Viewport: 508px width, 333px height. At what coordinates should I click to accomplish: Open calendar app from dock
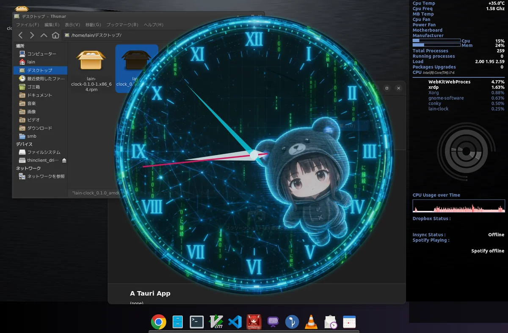point(349,322)
